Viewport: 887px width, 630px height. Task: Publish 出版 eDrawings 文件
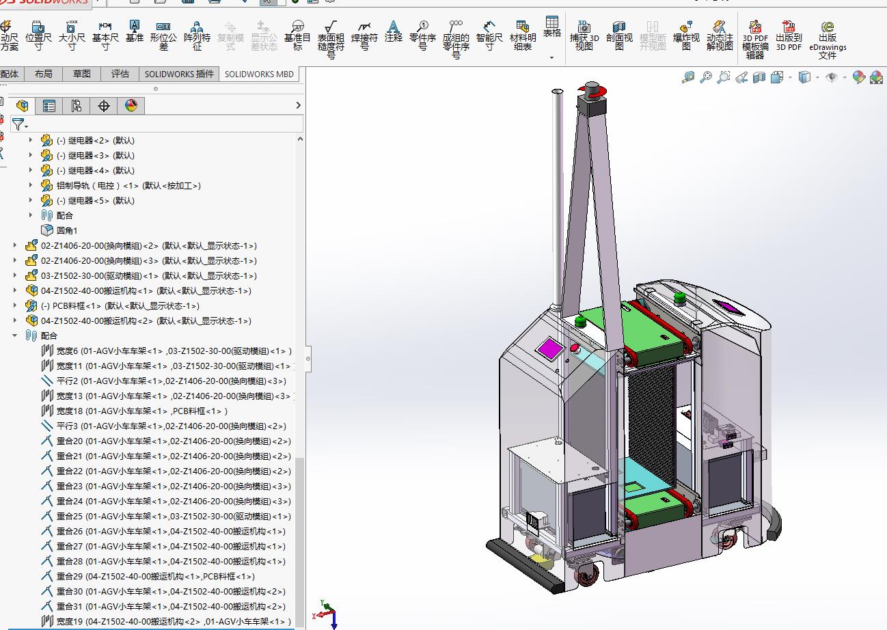[828, 40]
